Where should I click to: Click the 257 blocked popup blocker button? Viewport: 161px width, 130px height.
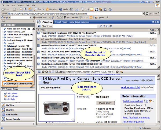71,17
